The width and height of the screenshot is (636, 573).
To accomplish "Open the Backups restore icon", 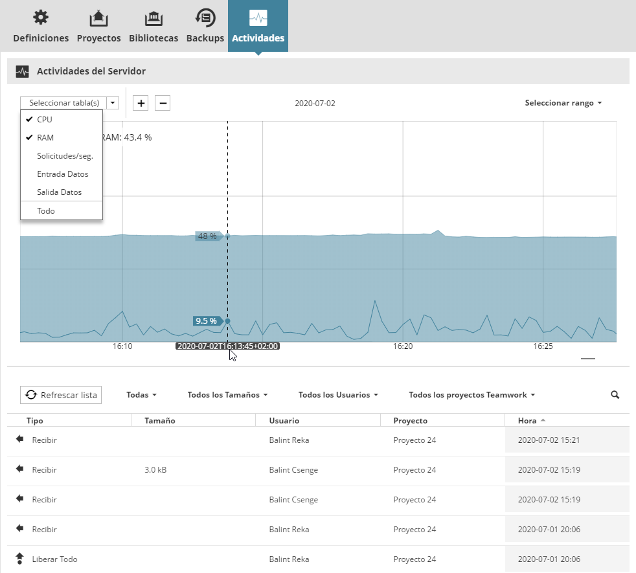I will point(205,17).
